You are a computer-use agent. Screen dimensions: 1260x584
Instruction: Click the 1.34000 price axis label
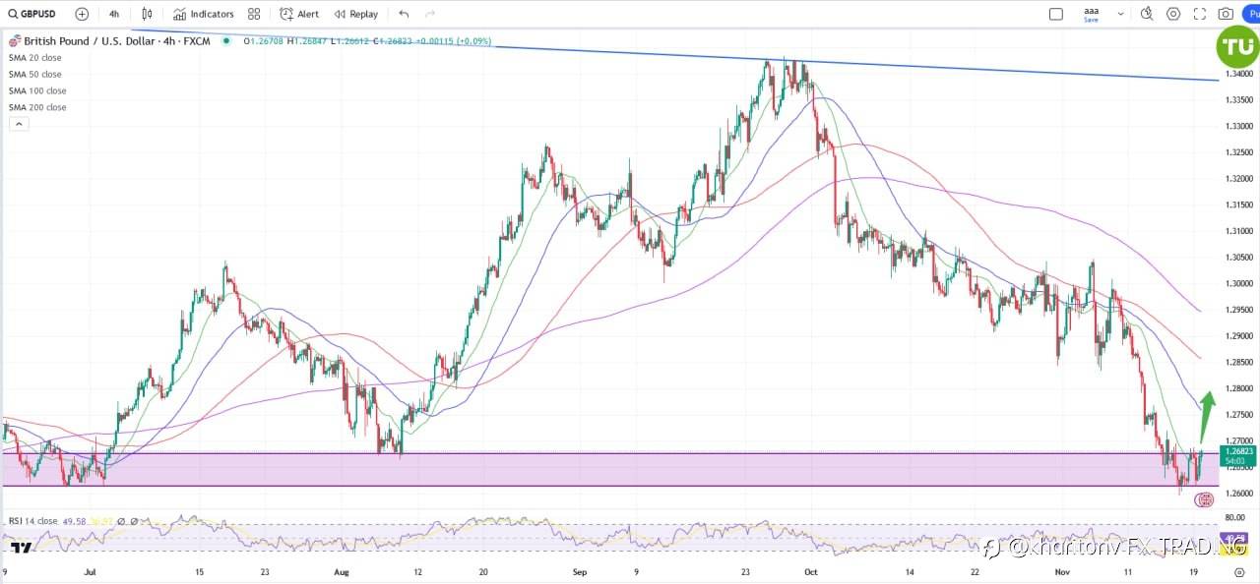pyautogui.click(x=1238, y=74)
